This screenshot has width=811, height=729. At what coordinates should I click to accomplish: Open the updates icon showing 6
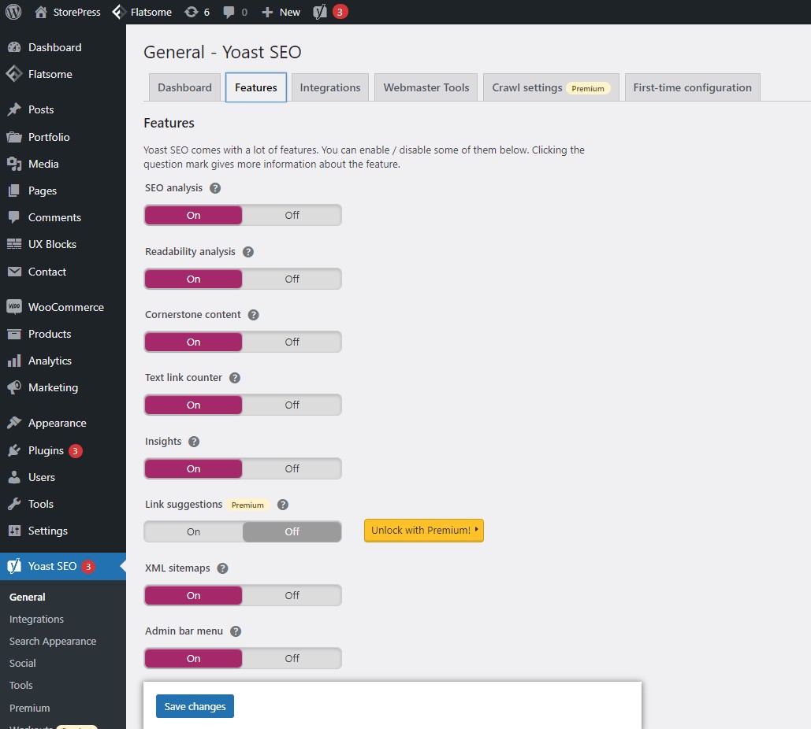[x=192, y=12]
